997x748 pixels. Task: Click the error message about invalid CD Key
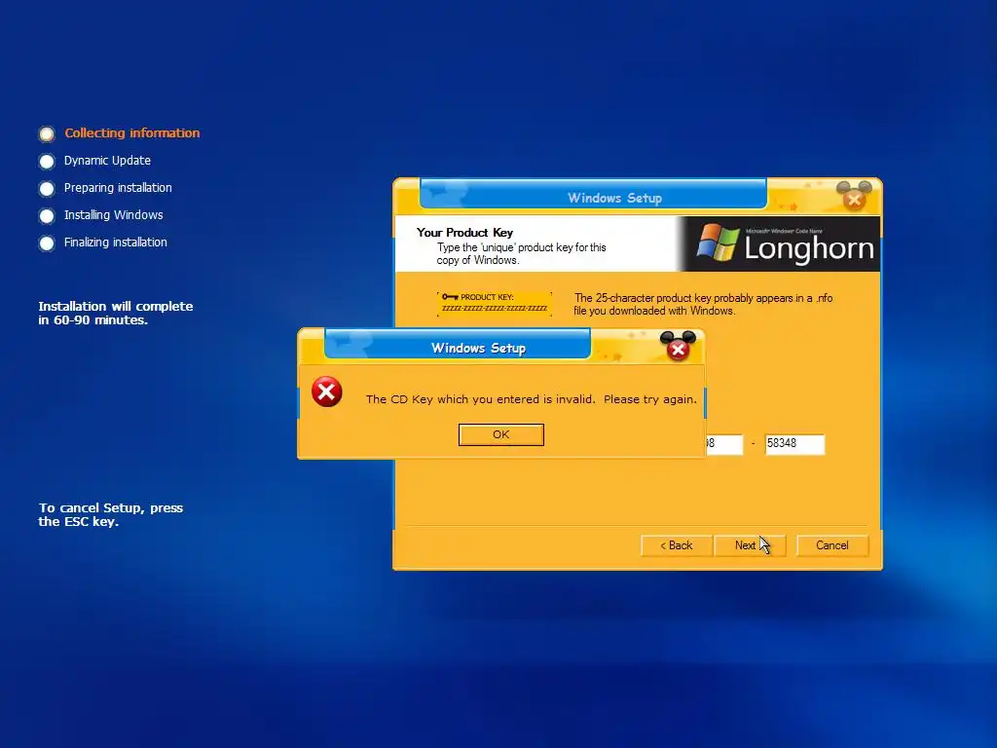[x=531, y=399]
